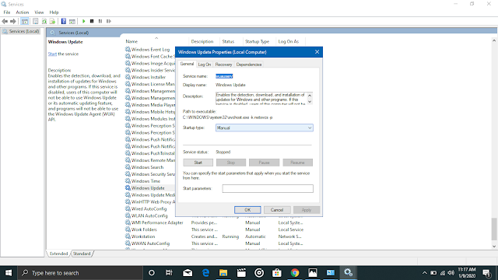Sort by the Log On As column header
Screen dimensions: 498x280
click(x=289, y=41)
